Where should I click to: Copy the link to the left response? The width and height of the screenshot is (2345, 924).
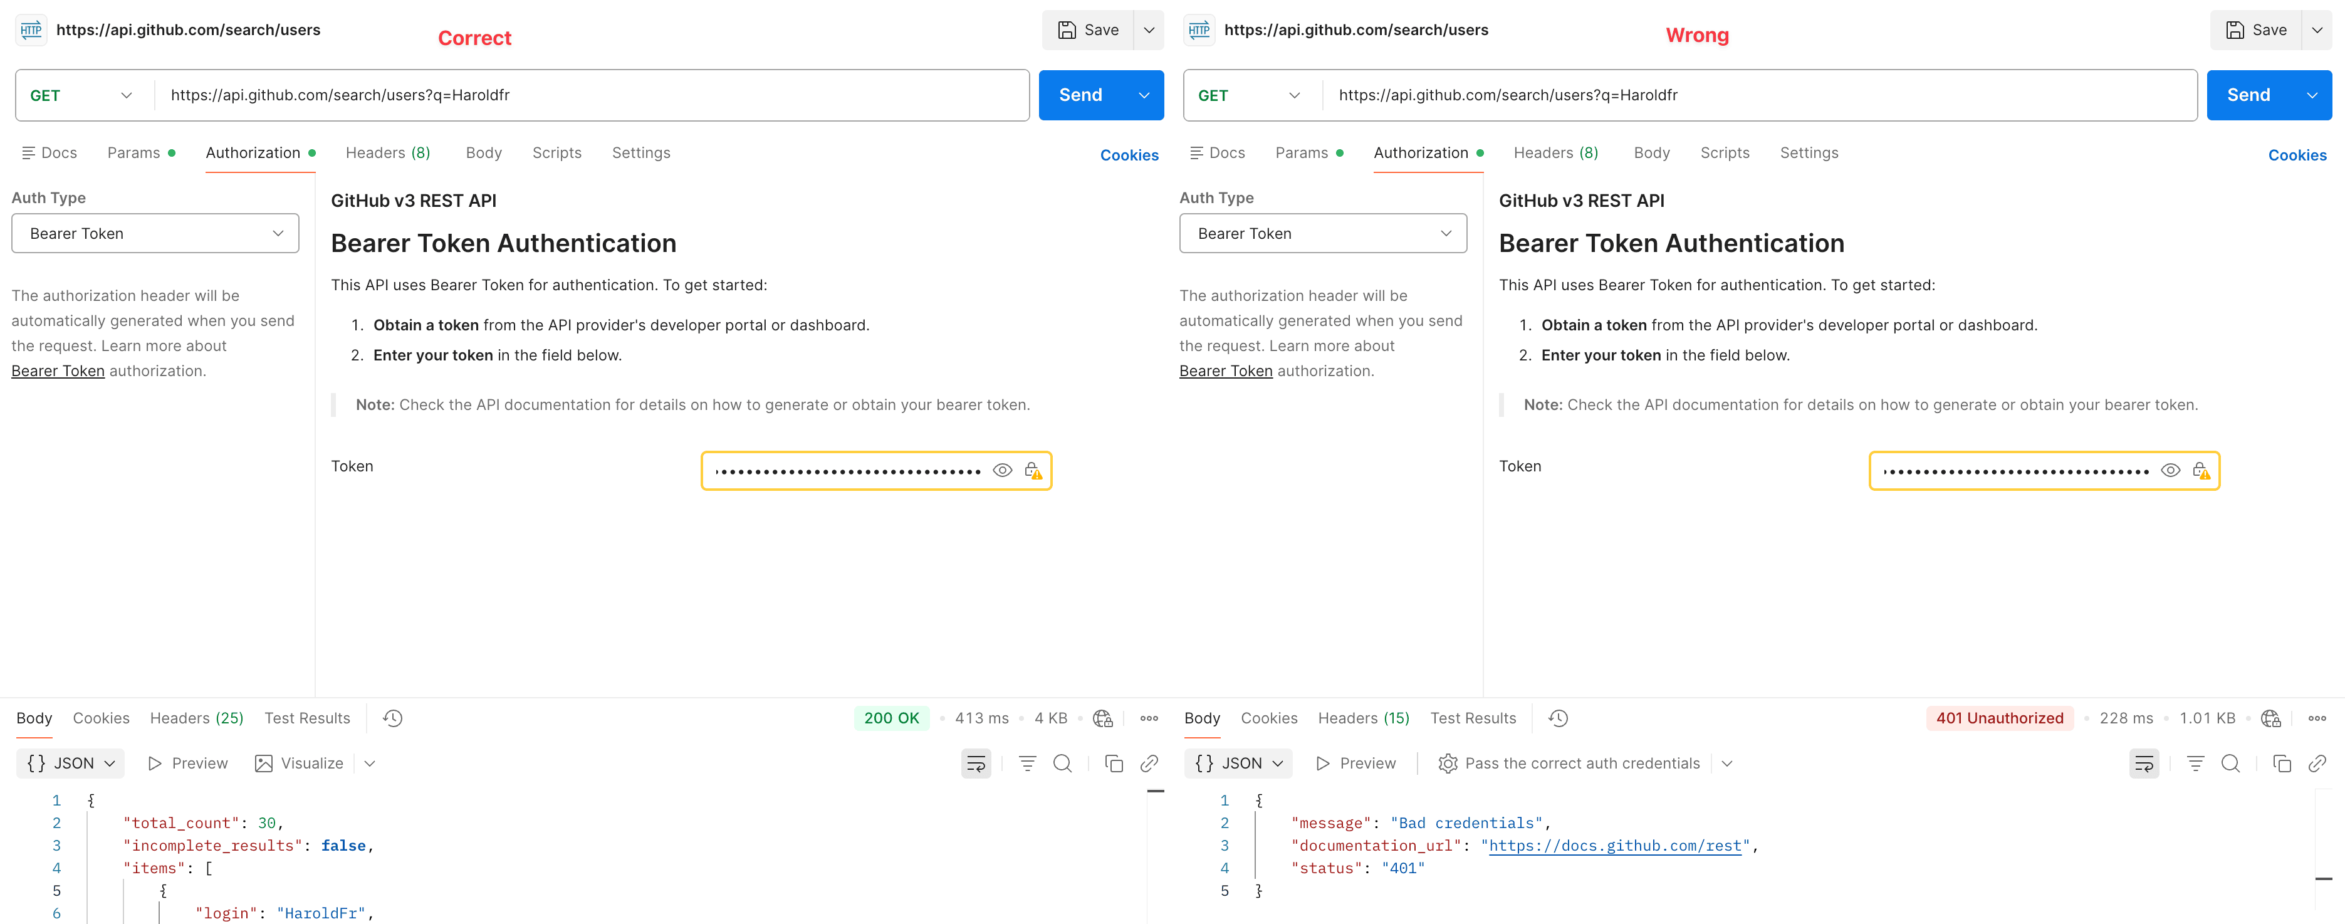click(x=1149, y=764)
